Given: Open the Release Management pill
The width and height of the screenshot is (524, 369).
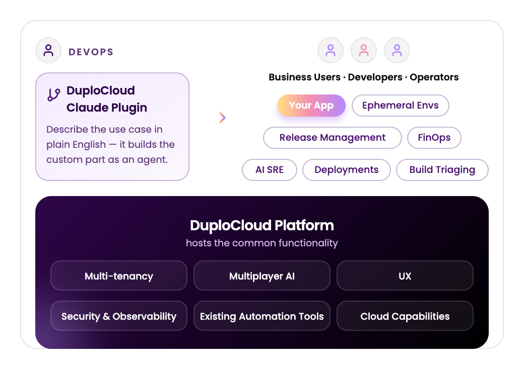Looking at the screenshot, I should pos(333,138).
